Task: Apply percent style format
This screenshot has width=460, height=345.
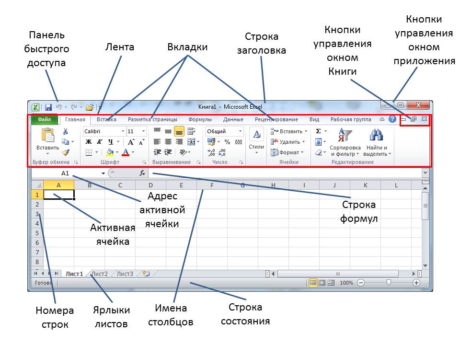Action: [x=227, y=142]
